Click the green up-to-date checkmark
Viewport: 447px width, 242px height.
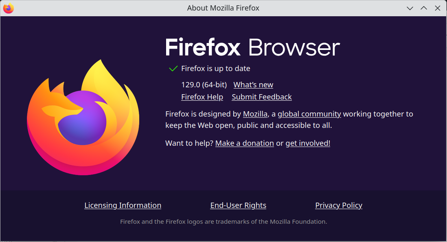click(173, 69)
